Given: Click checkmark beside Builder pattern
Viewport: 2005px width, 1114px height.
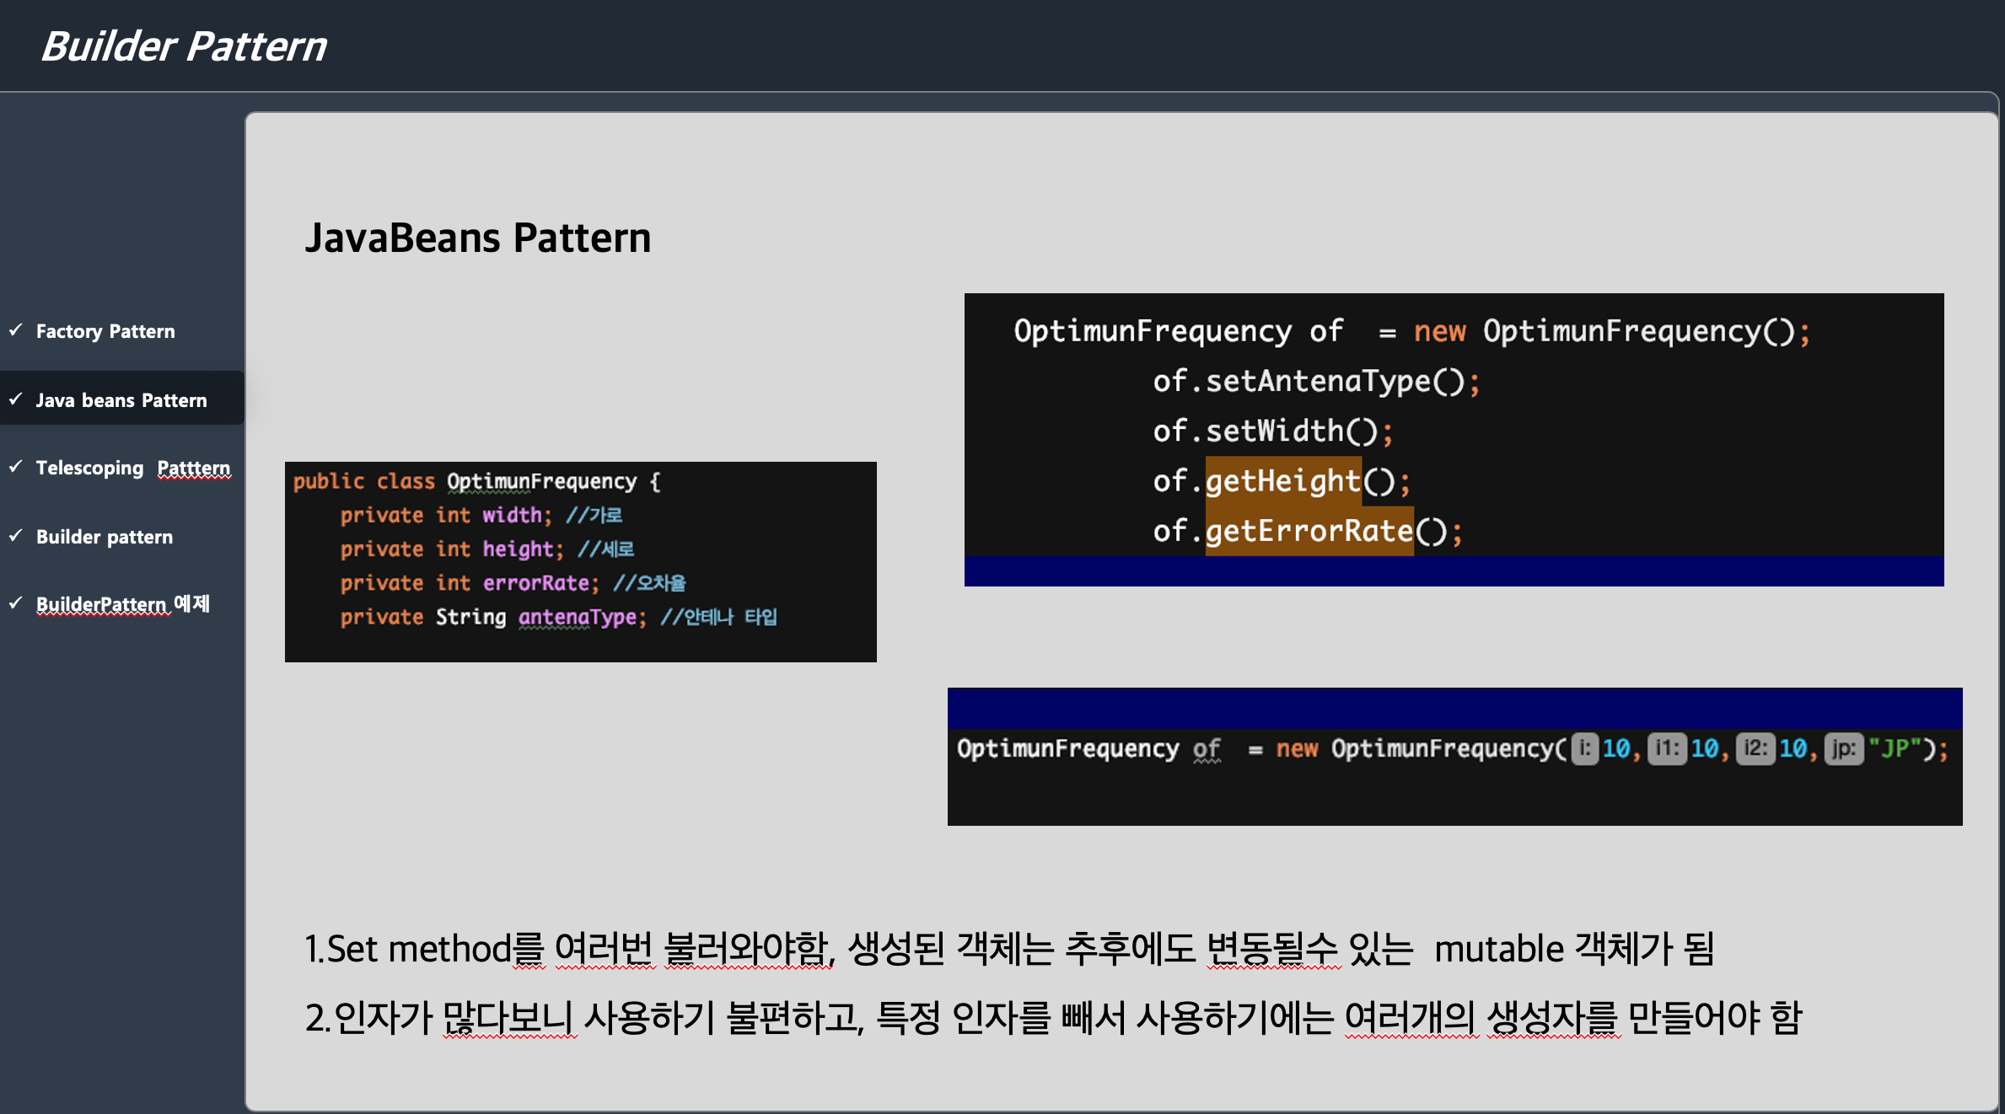Looking at the screenshot, I should (x=15, y=536).
